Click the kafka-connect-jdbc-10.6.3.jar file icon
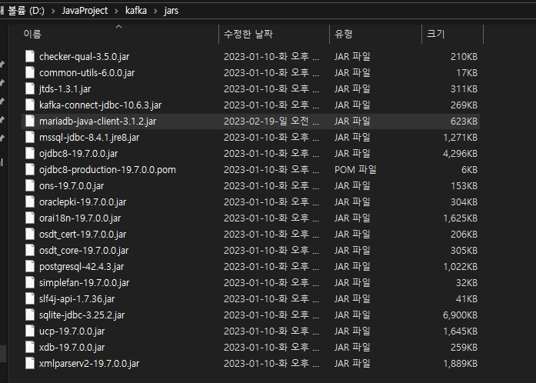 click(x=30, y=105)
